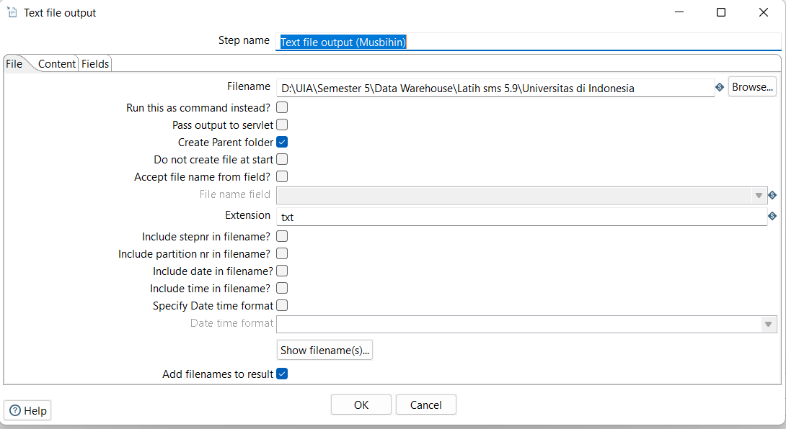Click the variable icon beside File name field
Image resolution: width=786 pixels, height=429 pixels.
[772, 195]
